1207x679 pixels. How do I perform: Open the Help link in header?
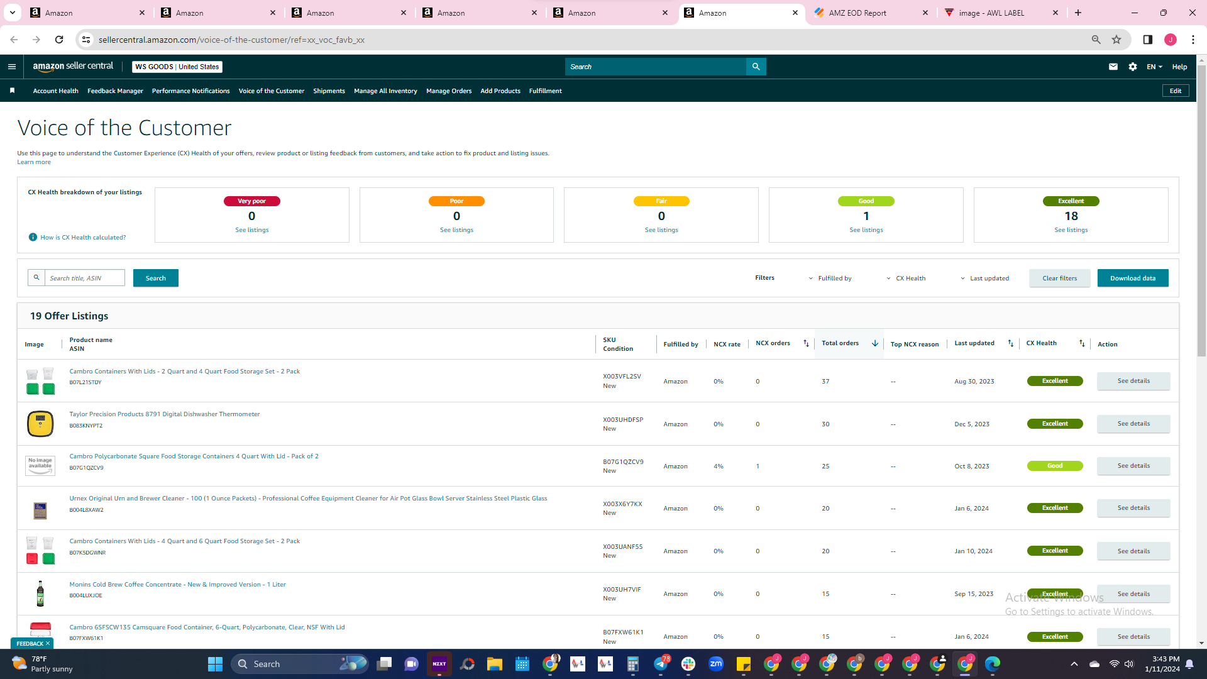coord(1179,67)
